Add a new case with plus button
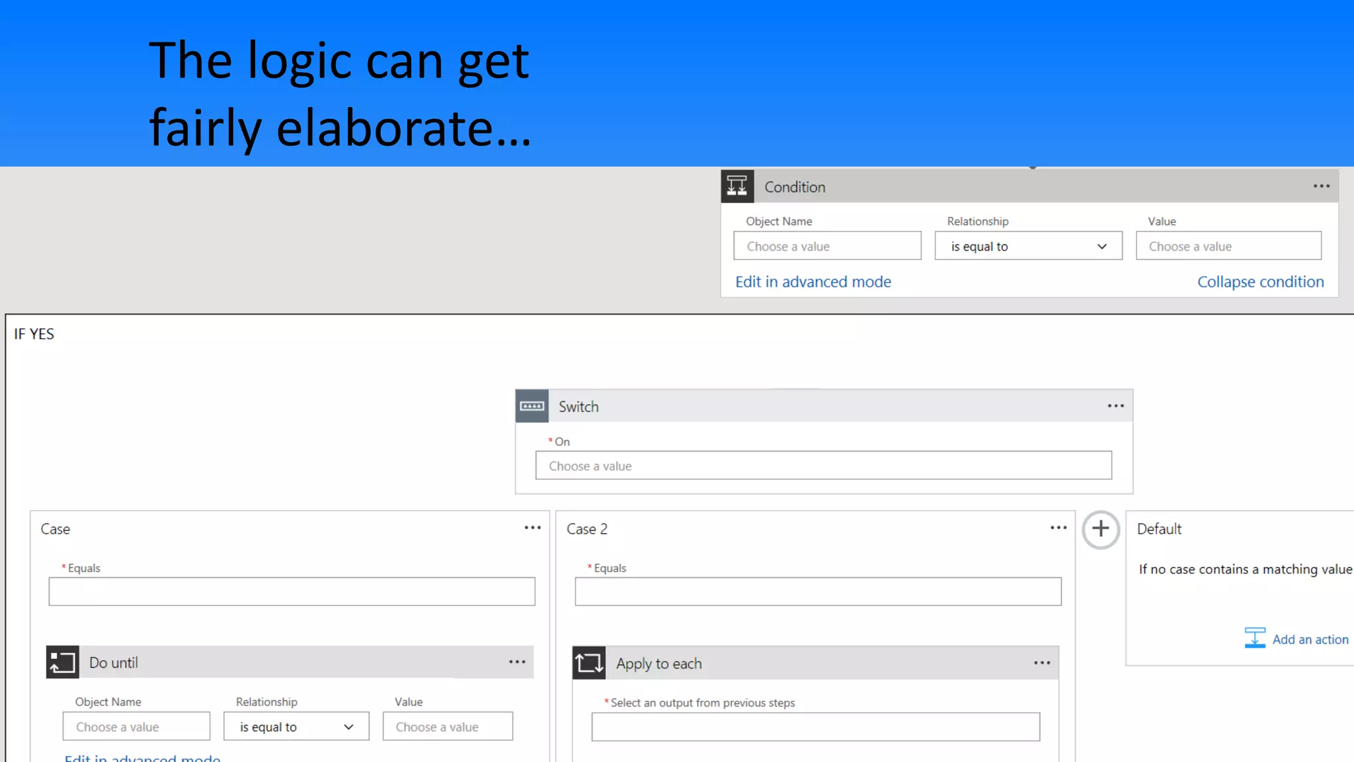This screenshot has width=1354, height=762. [x=1100, y=529]
